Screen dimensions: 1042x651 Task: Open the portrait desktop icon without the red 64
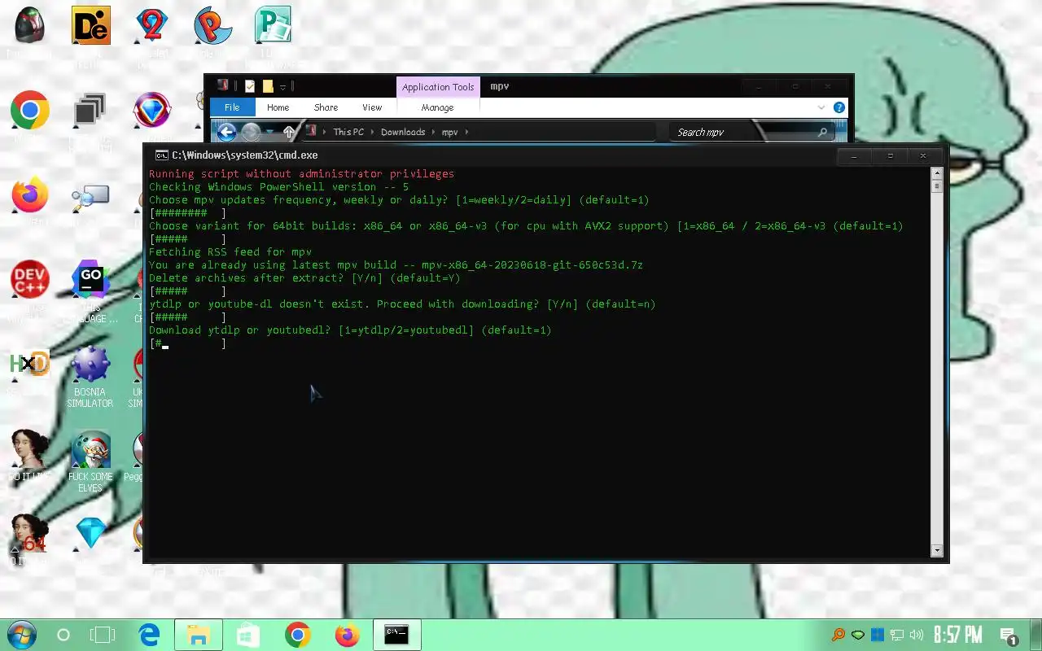pos(30,449)
